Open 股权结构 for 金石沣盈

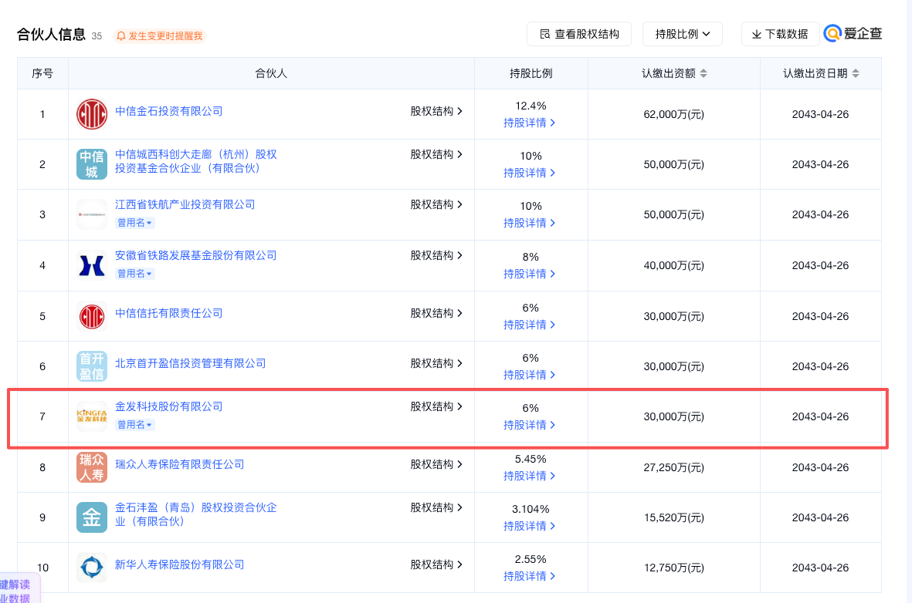436,507
